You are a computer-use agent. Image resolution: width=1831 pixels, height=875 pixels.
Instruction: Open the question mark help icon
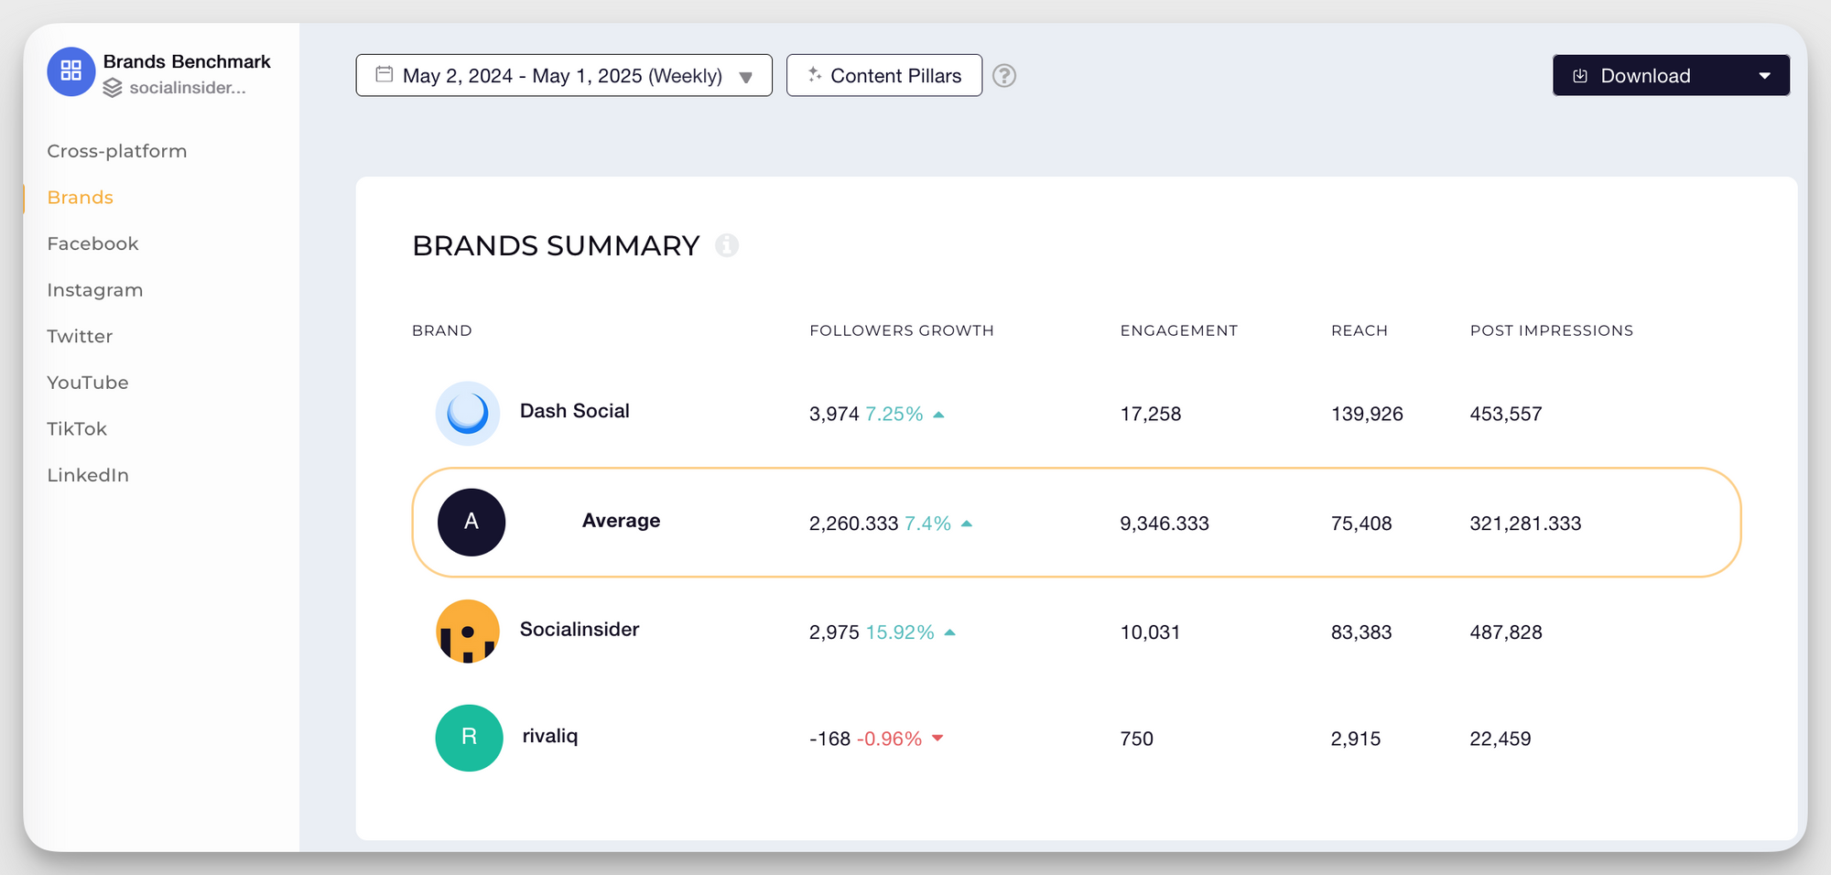[1004, 75]
